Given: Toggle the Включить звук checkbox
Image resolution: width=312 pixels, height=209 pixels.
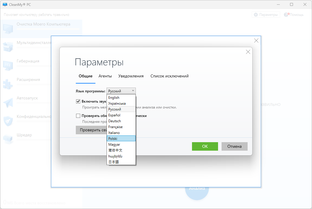Looking at the screenshot, I should pos(78,101).
